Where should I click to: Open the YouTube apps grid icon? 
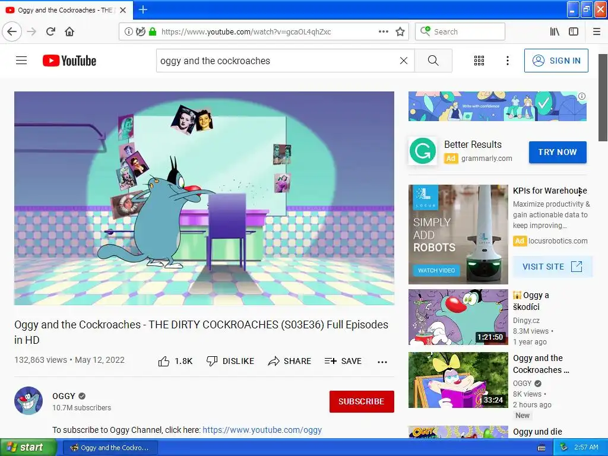(x=479, y=61)
